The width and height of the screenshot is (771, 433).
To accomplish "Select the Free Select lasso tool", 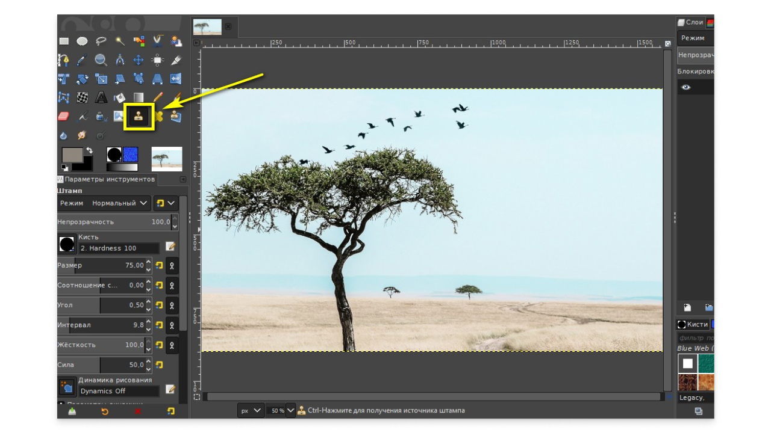I will point(101,41).
